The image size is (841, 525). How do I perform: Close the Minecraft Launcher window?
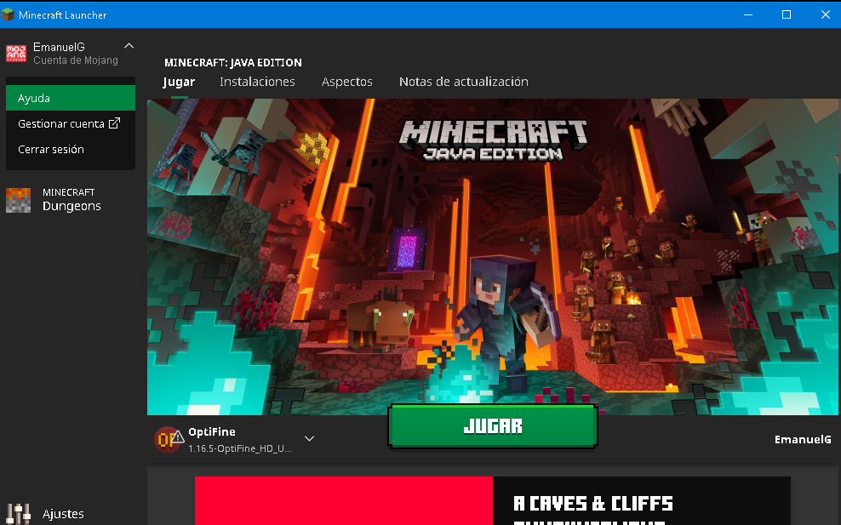pyautogui.click(x=825, y=14)
